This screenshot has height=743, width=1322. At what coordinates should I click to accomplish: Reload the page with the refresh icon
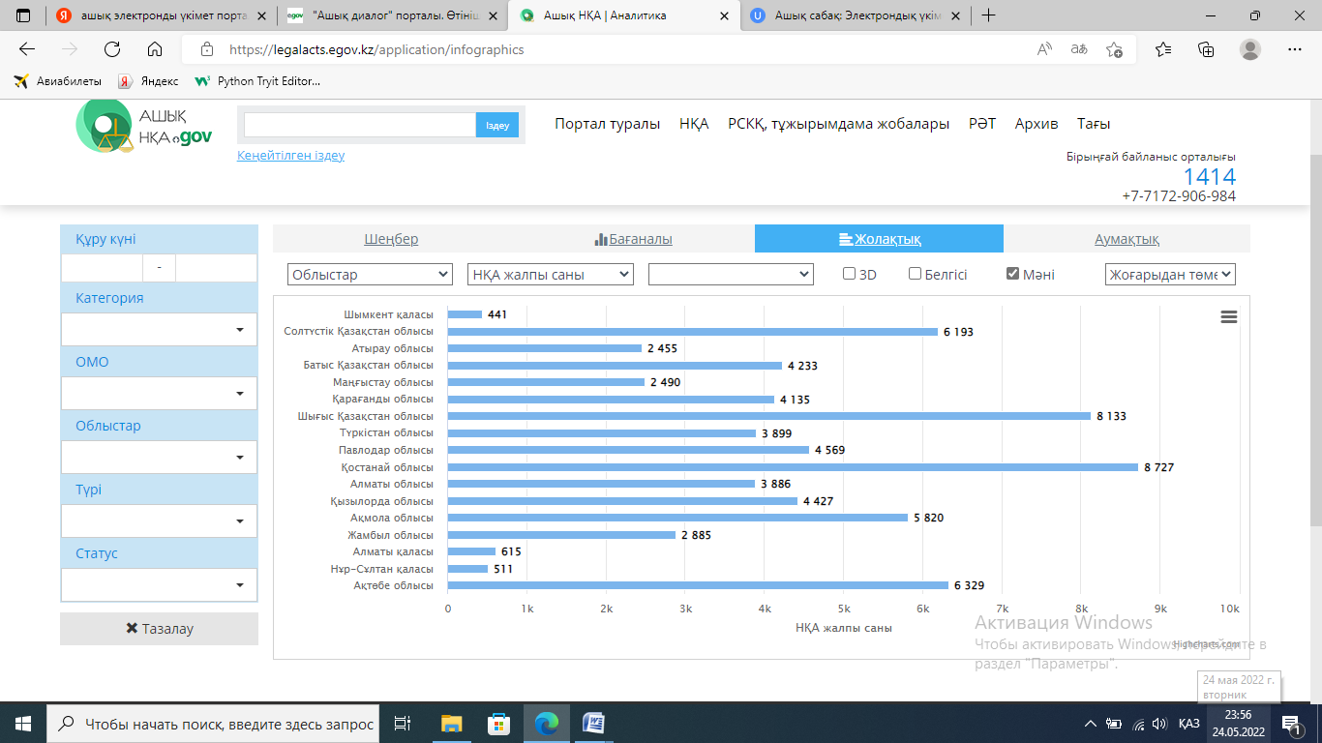(x=111, y=49)
